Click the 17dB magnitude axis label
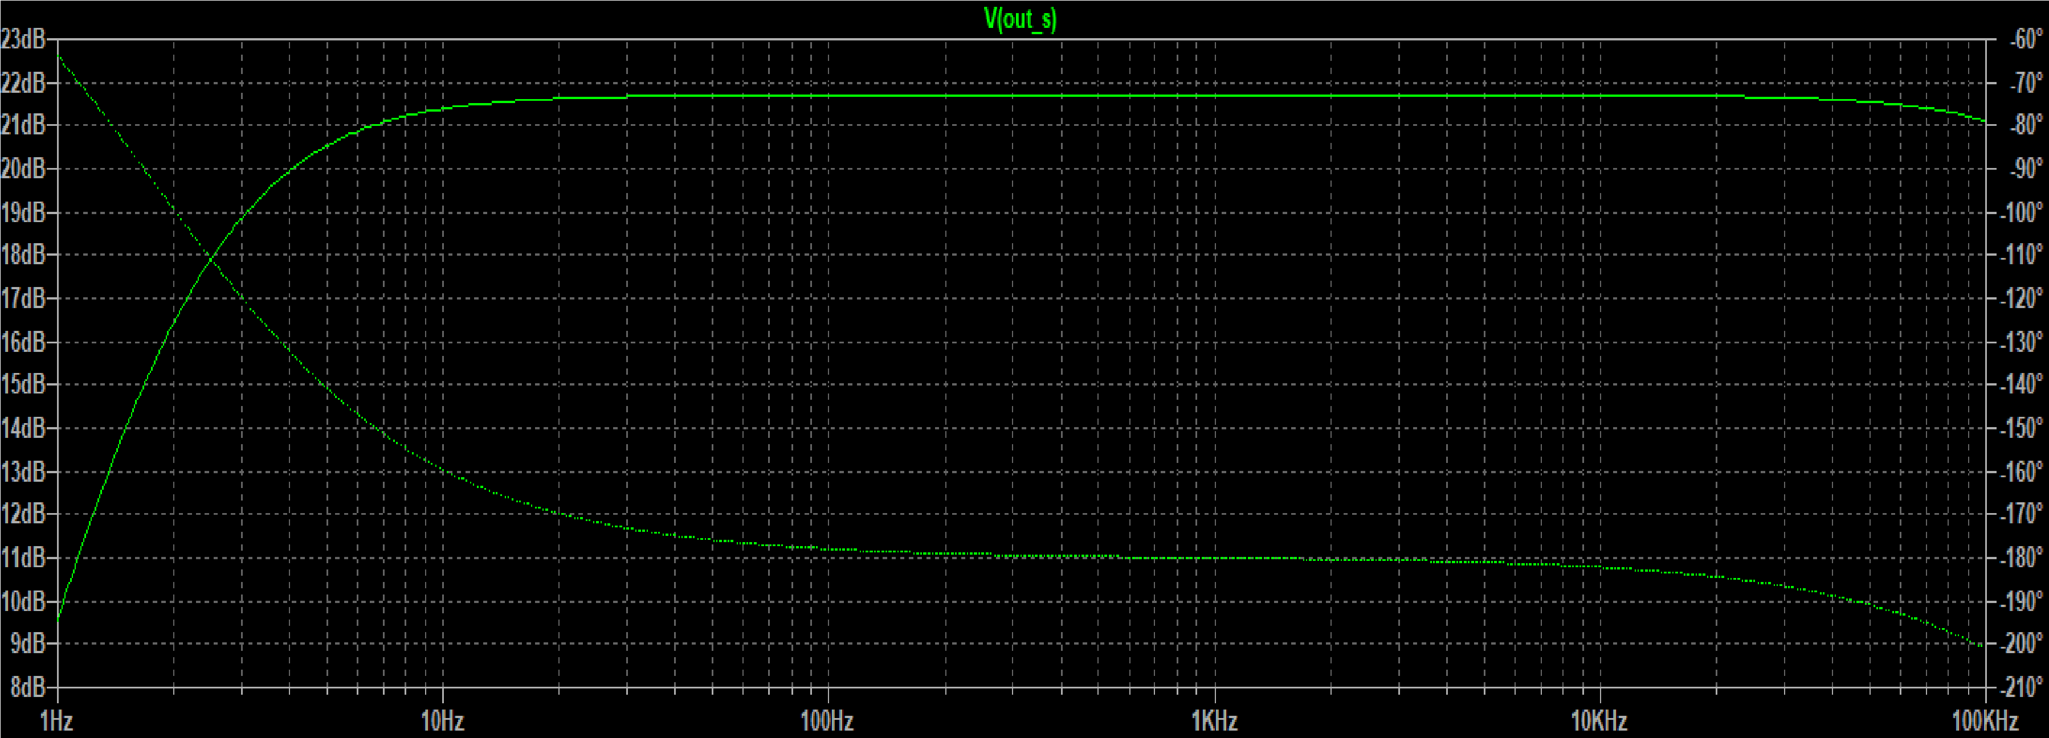The image size is (2049, 738). [x=23, y=298]
